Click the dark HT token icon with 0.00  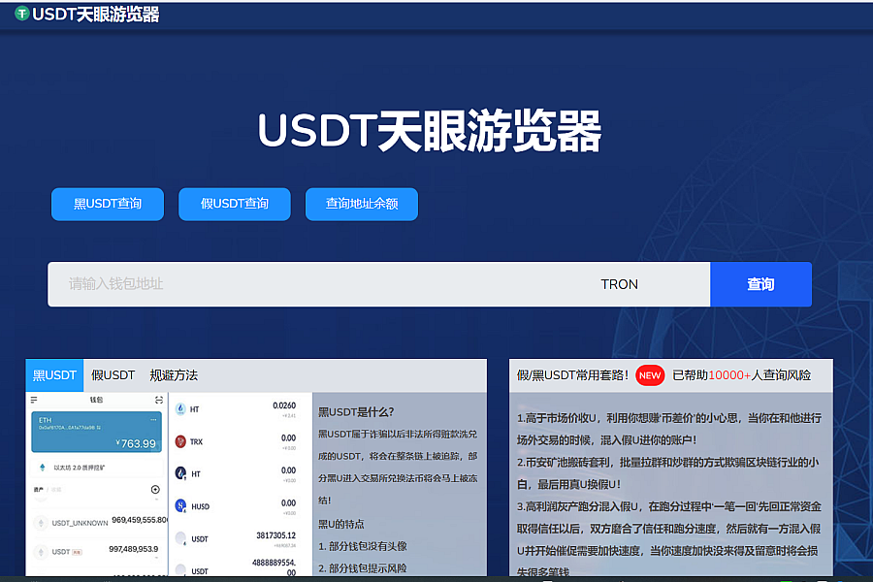tap(180, 473)
